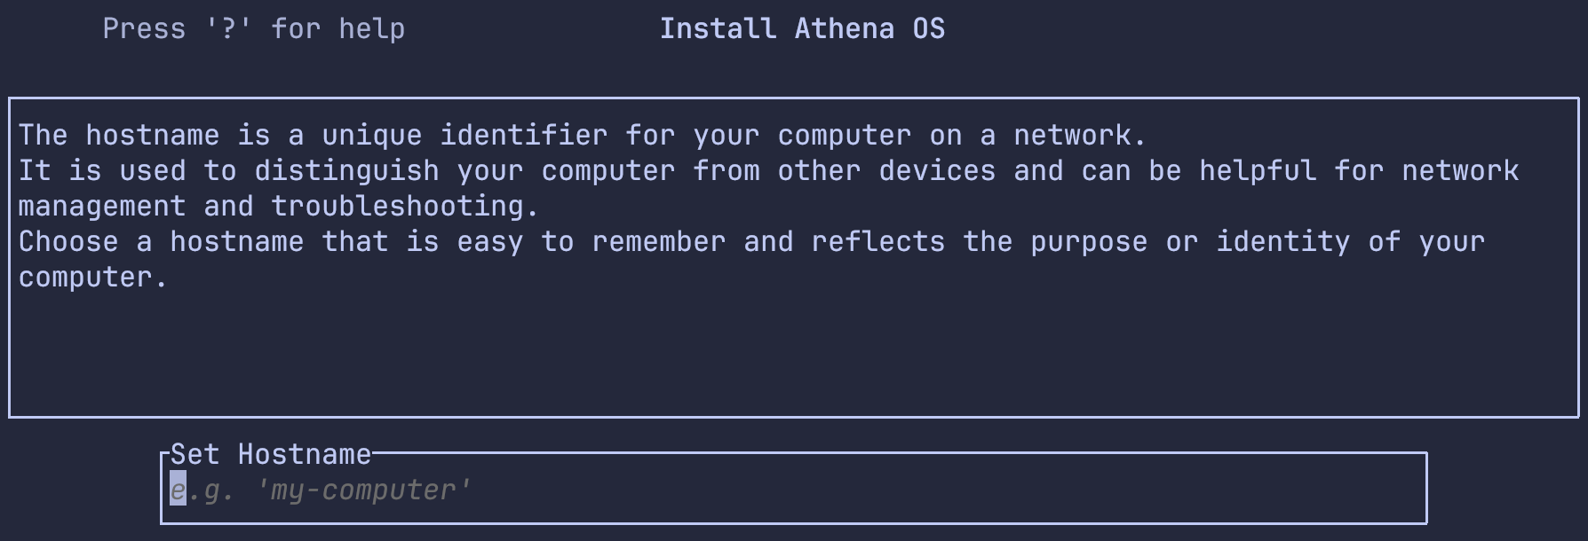The height and width of the screenshot is (541, 1588).
Task: Click the word "help" in the top hint
Action: [371, 29]
